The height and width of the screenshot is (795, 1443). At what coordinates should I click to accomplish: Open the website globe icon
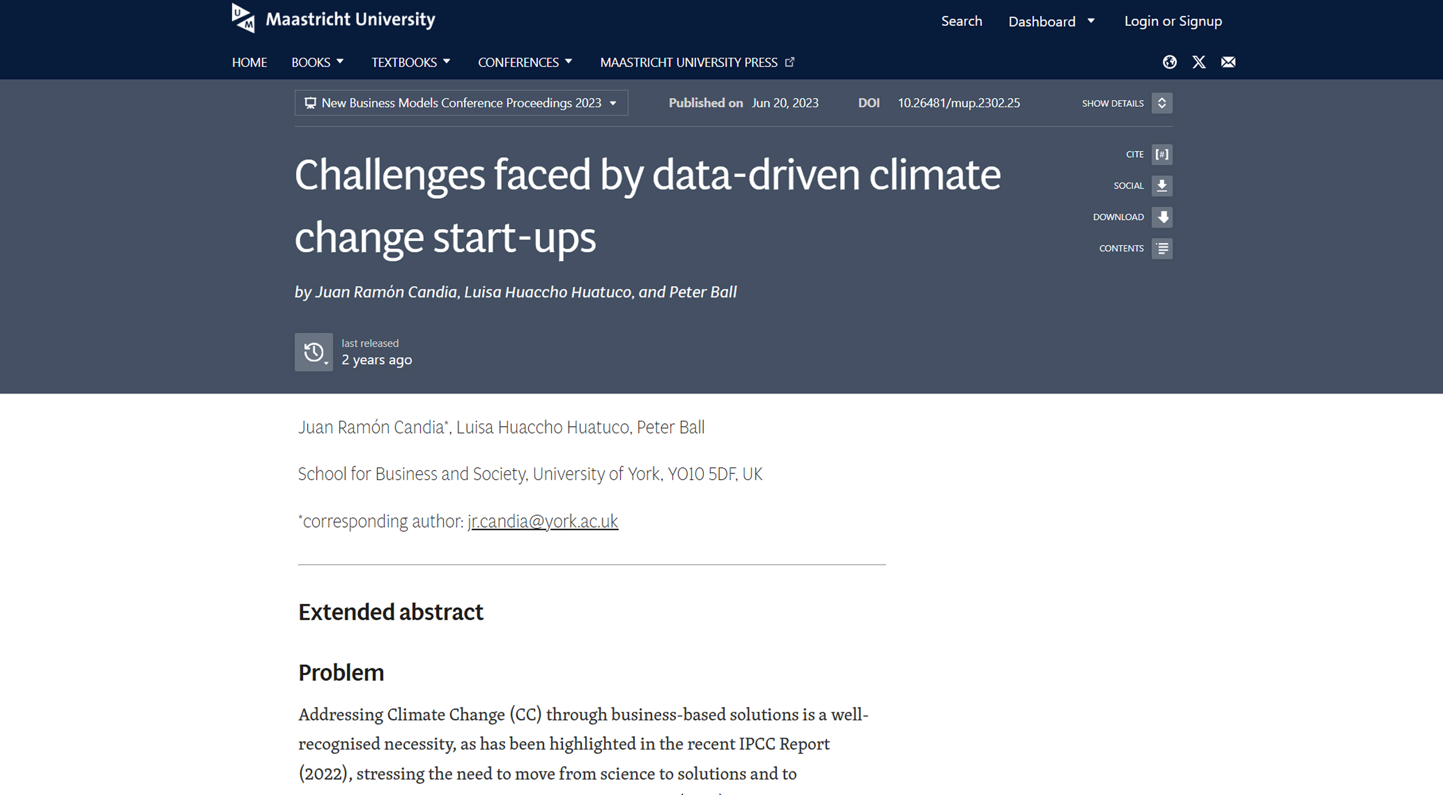pos(1169,62)
